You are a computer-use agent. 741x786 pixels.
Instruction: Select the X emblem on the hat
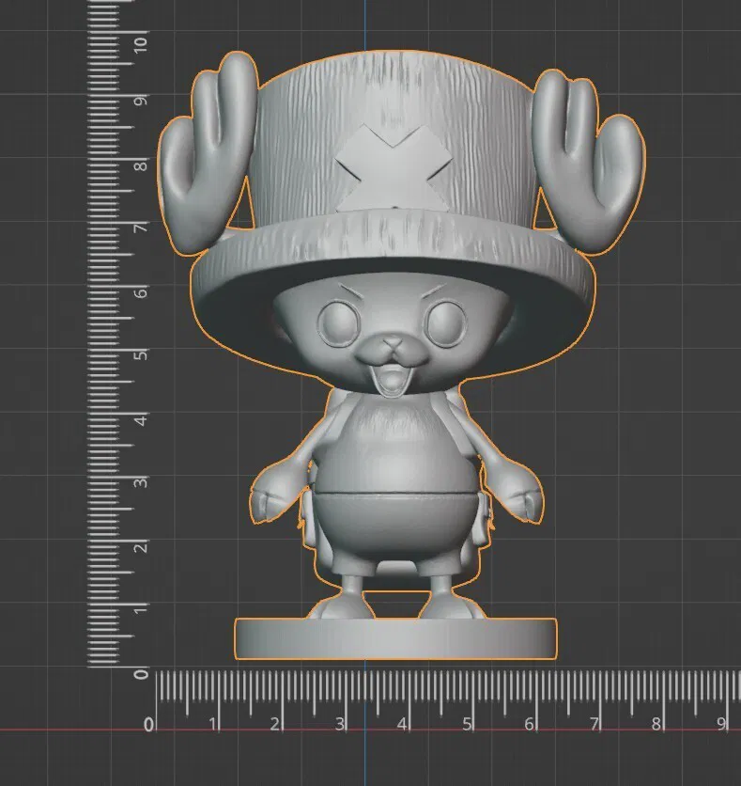394,168
